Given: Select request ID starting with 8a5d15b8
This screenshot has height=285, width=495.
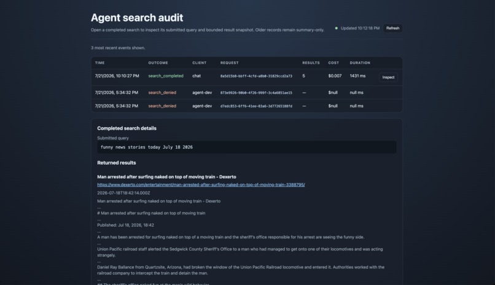Looking at the screenshot, I should click(x=256, y=76).
